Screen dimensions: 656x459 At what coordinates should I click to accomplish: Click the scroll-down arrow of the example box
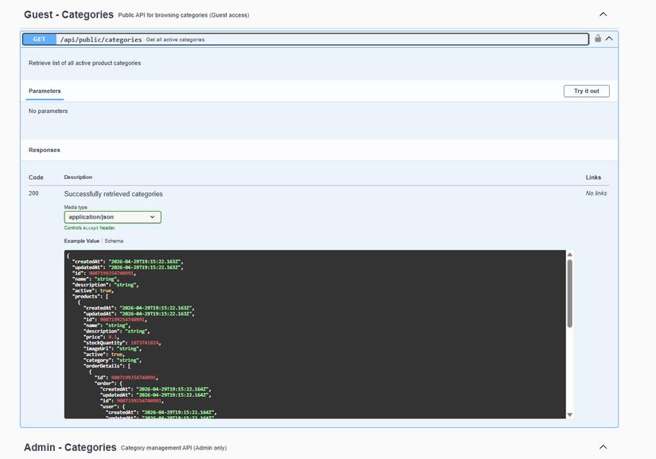570,414
